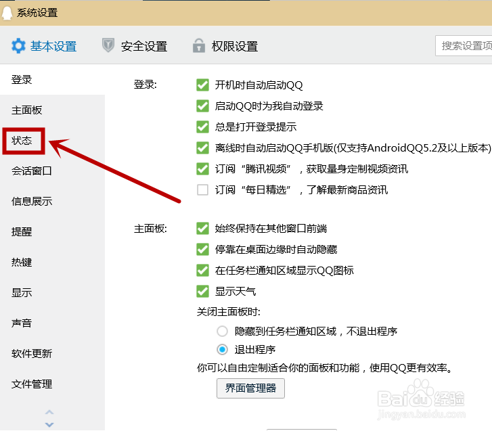Click the 主面板: section heading

[150, 229]
